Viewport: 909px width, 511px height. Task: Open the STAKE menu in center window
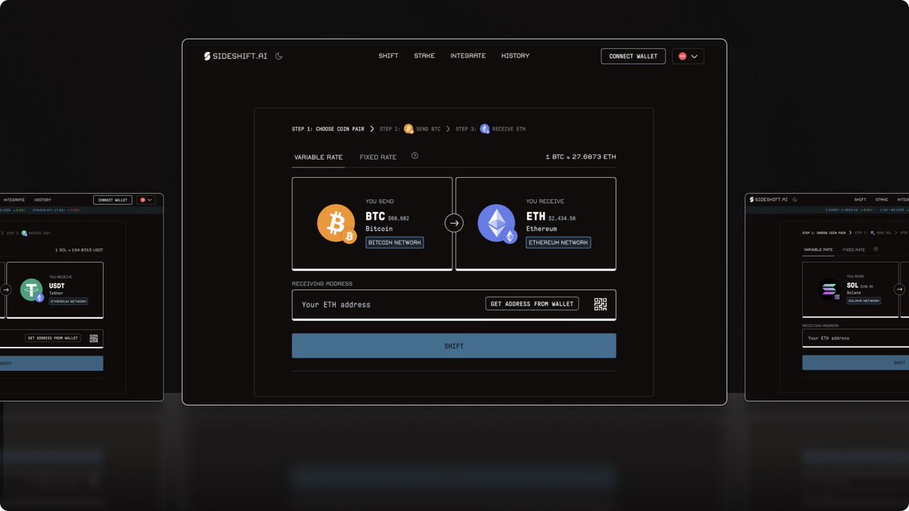[x=424, y=56]
